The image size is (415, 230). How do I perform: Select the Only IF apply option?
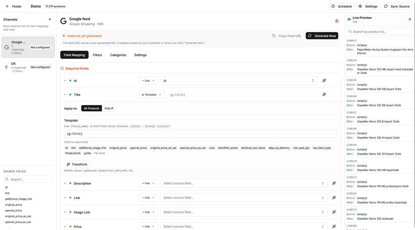pos(109,108)
